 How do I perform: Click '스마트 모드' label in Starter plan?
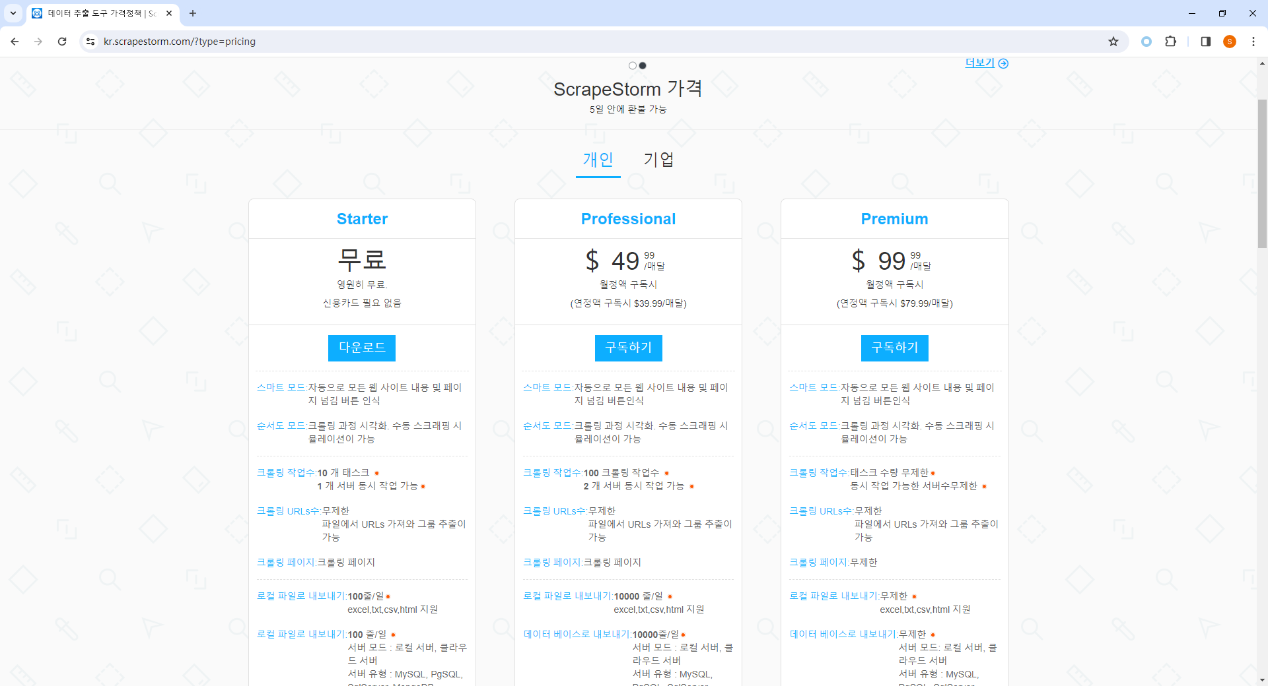281,387
